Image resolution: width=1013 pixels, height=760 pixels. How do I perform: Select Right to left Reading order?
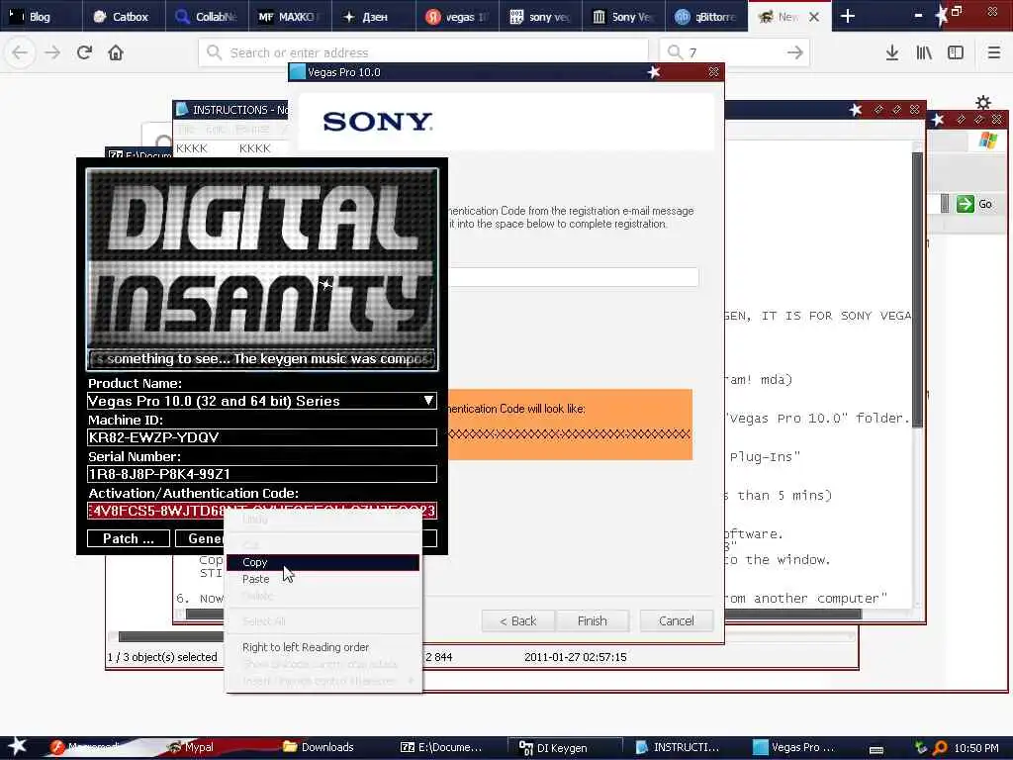pos(322,647)
